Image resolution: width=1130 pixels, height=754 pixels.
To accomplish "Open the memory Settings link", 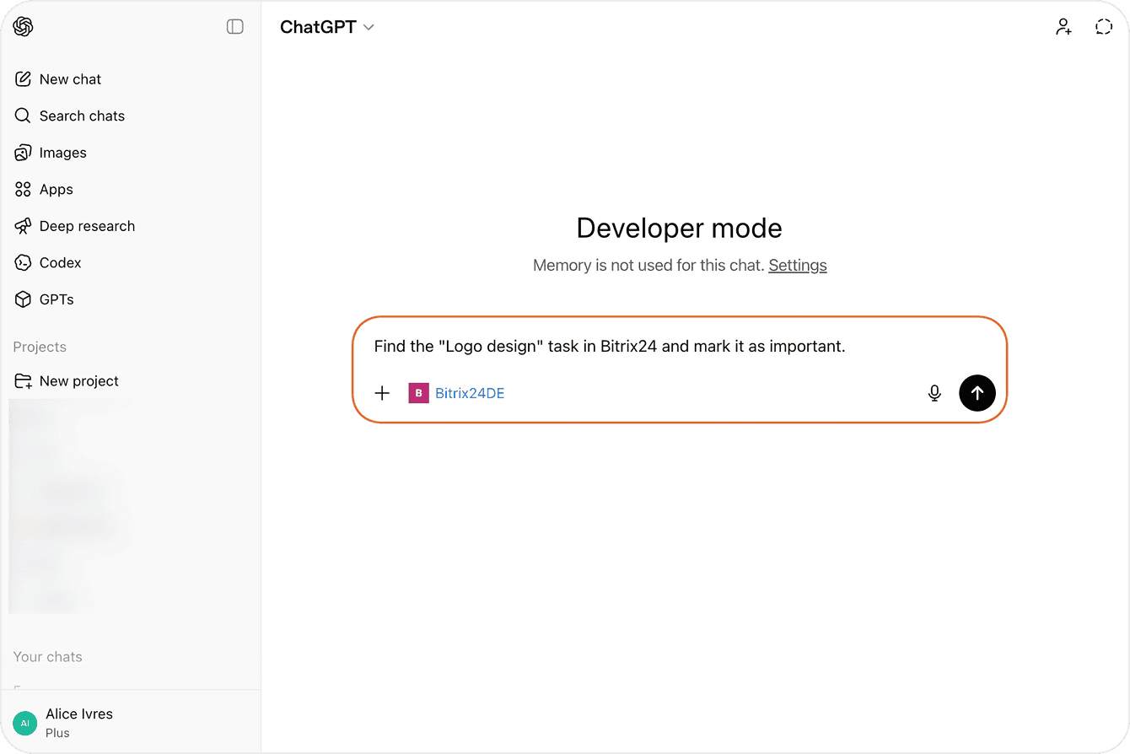I will pyautogui.click(x=797, y=265).
